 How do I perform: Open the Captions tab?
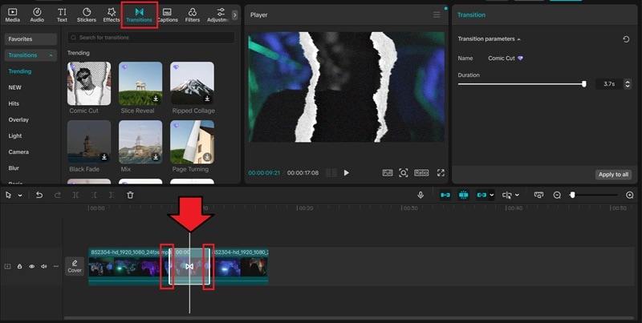point(168,15)
